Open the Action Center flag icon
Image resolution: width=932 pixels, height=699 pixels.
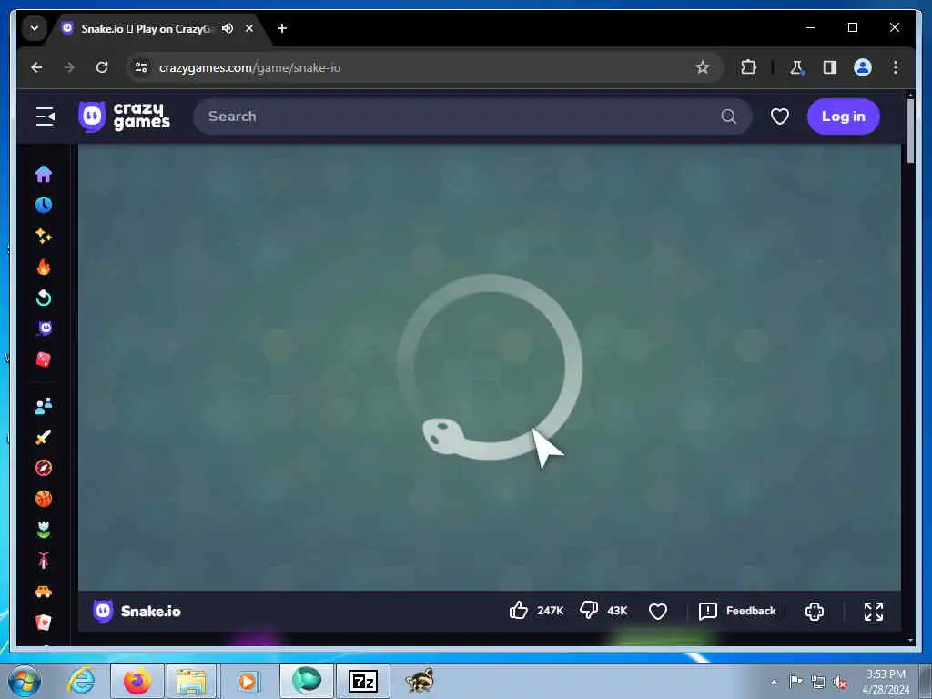click(x=795, y=681)
